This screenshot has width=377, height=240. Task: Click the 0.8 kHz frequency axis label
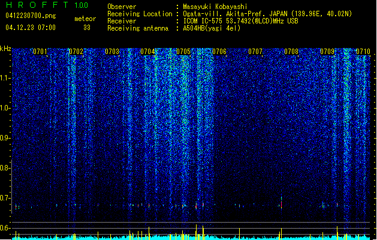(x=5, y=168)
